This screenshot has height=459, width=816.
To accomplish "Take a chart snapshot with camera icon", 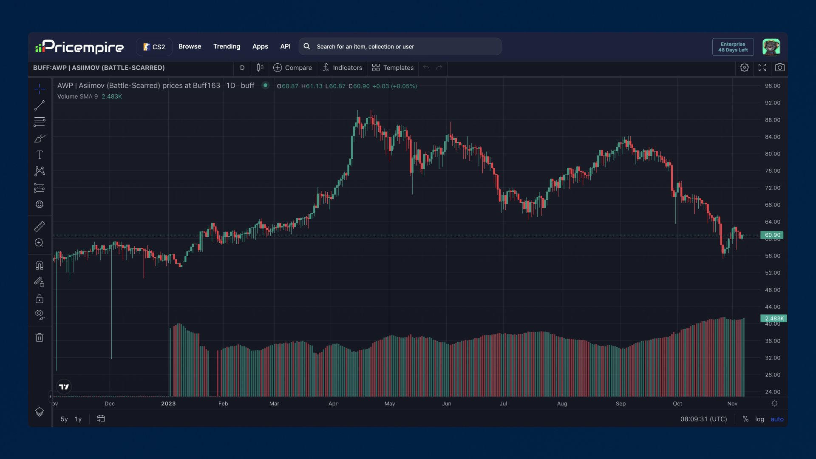I will click(780, 68).
